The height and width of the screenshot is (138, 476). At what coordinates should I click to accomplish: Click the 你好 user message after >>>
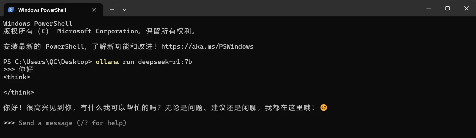(x=26, y=69)
